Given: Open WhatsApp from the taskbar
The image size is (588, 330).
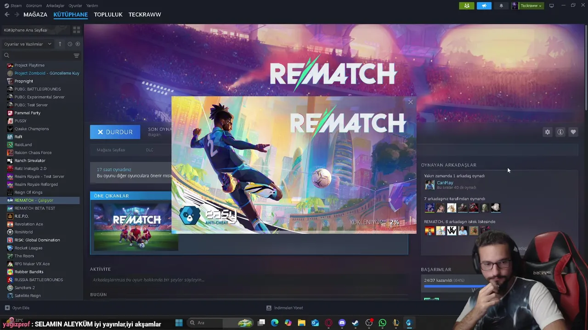Looking at the screenshot, I should (382, 323).
